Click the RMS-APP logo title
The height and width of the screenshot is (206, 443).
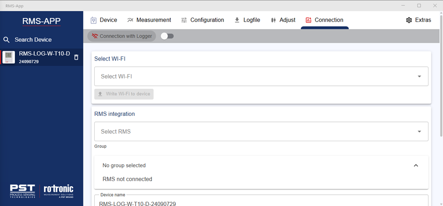(42, 21)
